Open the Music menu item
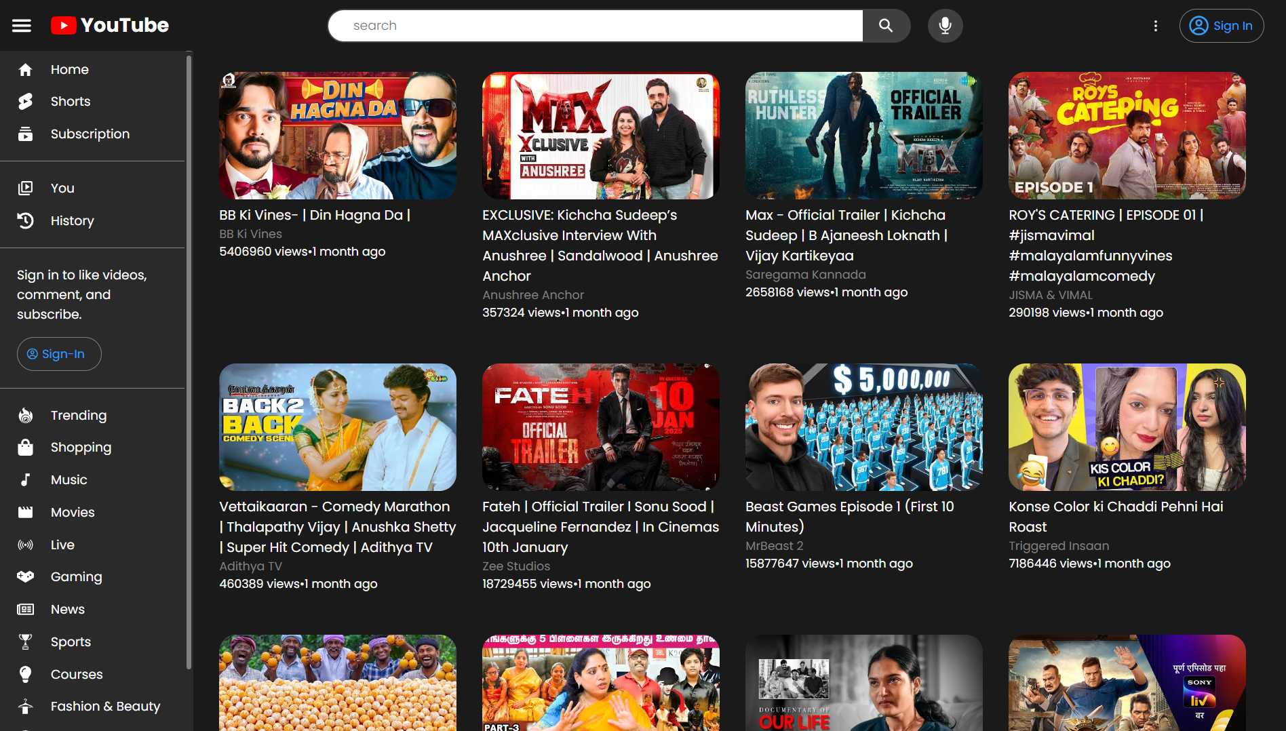Image resolution: width=1286 pixels, height=731 pixels. (69, 480)
